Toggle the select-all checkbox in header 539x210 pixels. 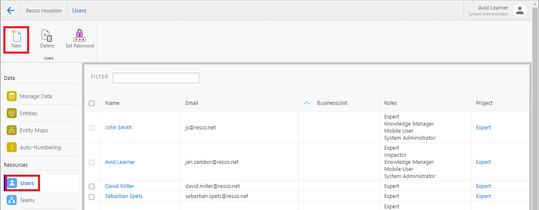[92, 103]
